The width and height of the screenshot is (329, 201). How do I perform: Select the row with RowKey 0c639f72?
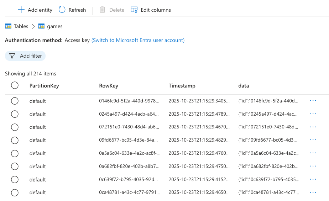click(15, 180)
